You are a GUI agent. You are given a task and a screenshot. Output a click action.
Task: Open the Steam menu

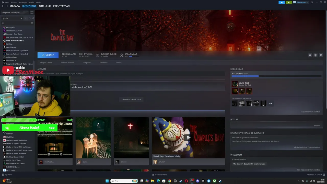click(6, 2)
